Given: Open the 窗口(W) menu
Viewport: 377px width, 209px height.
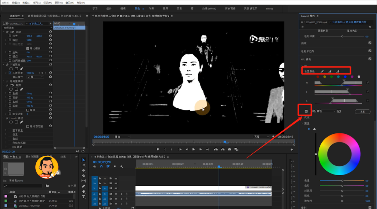Looking at the screenshot, I should 70,3.
